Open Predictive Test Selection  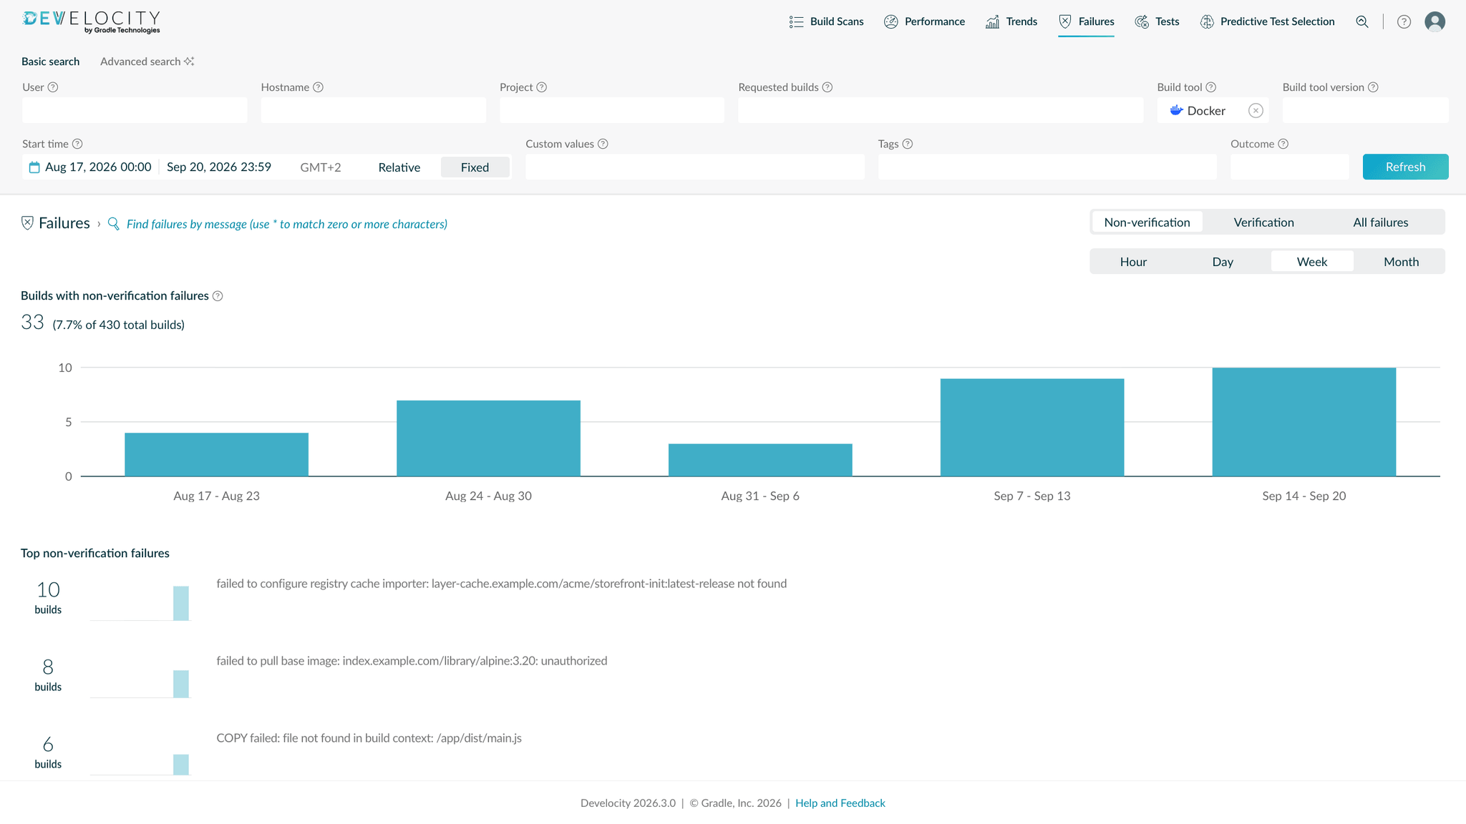pyautogui.click(x=1267, y=21)
